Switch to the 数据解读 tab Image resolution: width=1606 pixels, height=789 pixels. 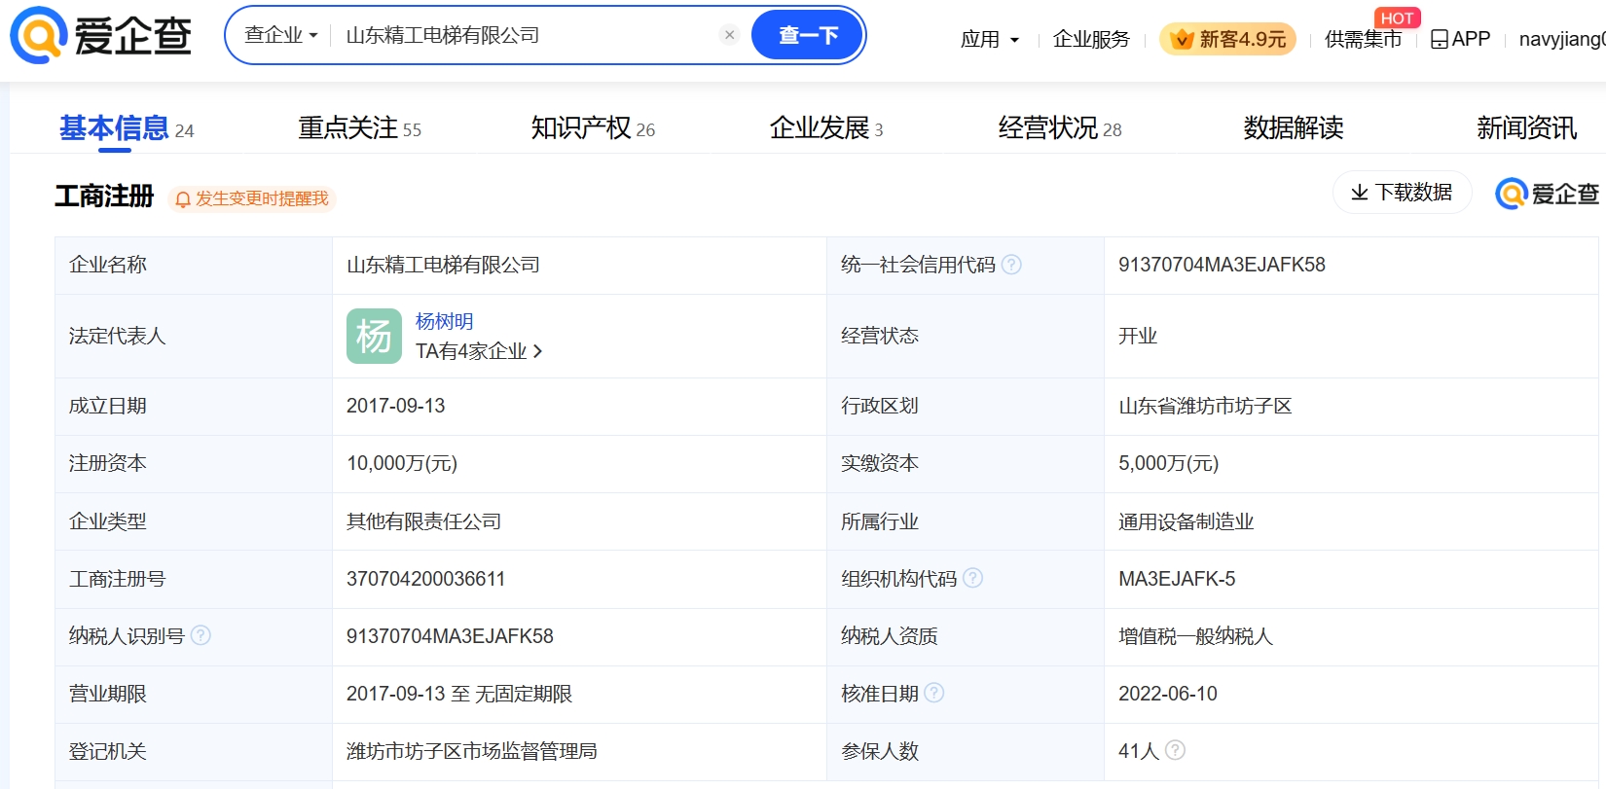click(1293, 128)
